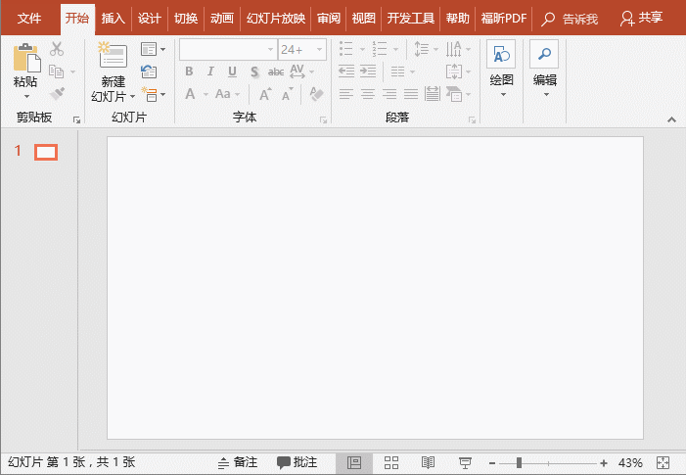Image resolution: width=686 pixels, height=475 pixels.
Task: Click the New Slide (新建幻灯片) icon
Action: 113,57
